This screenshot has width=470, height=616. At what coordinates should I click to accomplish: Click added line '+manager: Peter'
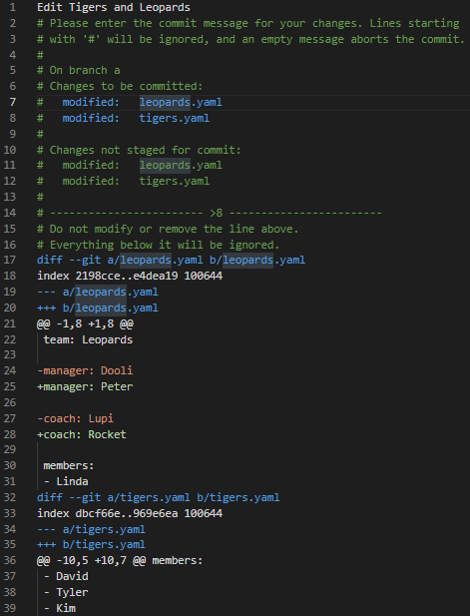[x=85, y=386]
